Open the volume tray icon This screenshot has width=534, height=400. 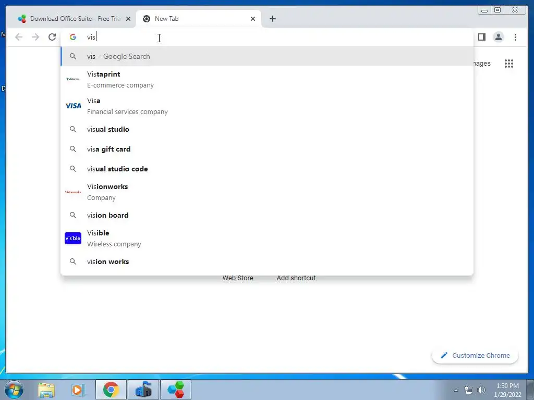481,390
